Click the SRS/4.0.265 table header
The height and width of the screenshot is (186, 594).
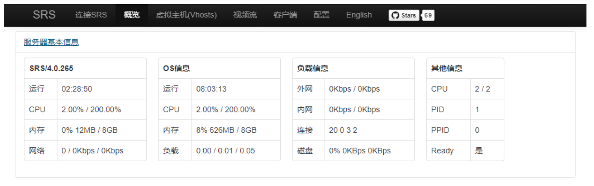(51, 68)
